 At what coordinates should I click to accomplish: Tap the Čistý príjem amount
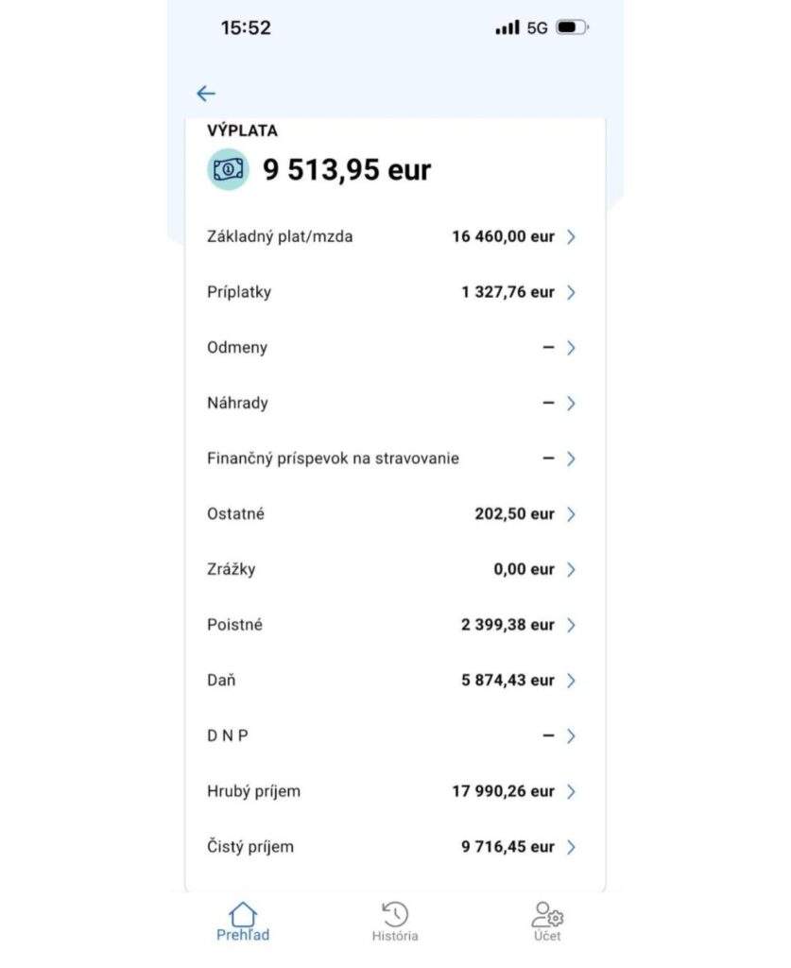(x=507, y=847)
